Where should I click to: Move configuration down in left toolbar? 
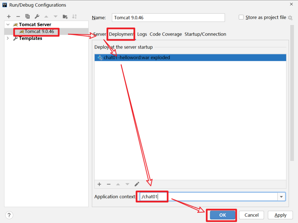[x=55, y=17]
